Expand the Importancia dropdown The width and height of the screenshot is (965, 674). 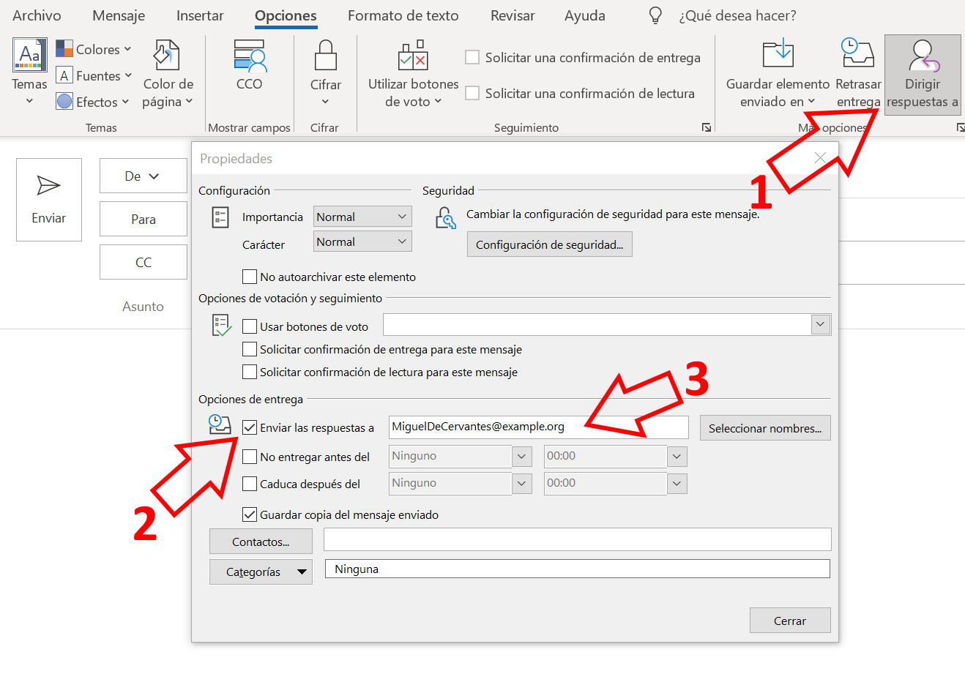pos(362,217)
